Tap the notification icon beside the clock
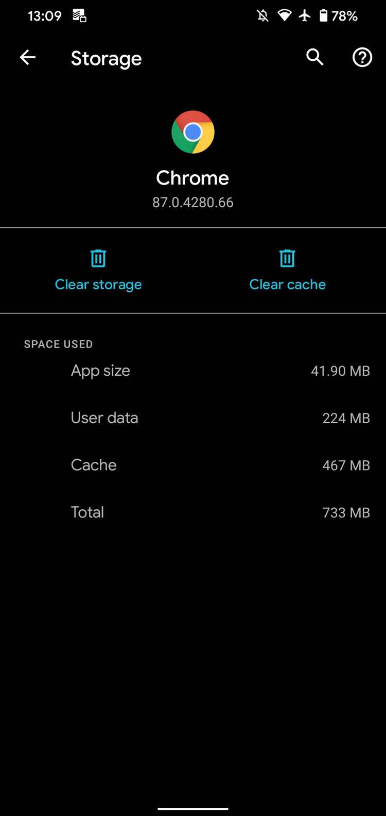This screenshot has height=816, width=386. coord(78,15)
